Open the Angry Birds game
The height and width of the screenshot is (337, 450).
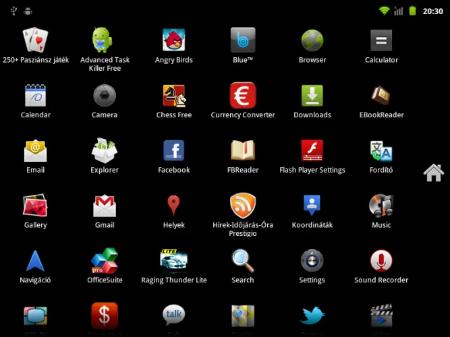tap(173, 40)
